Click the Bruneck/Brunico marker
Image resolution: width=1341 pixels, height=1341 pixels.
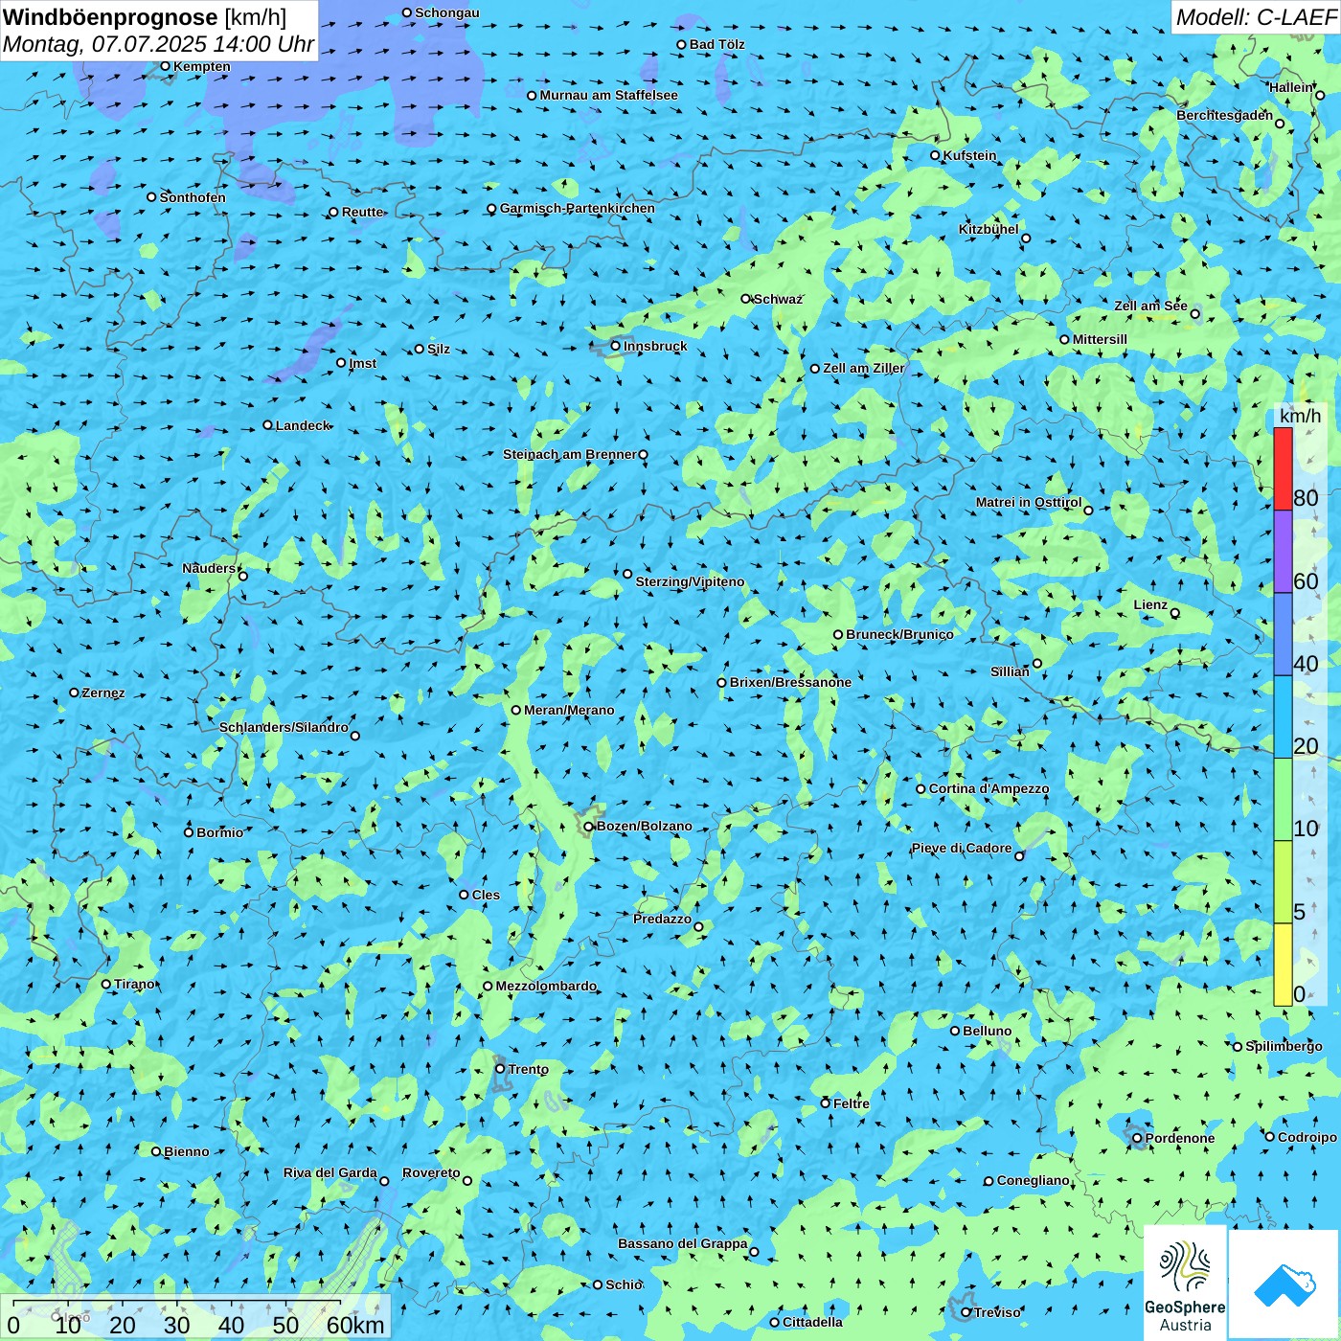point(838,634)
